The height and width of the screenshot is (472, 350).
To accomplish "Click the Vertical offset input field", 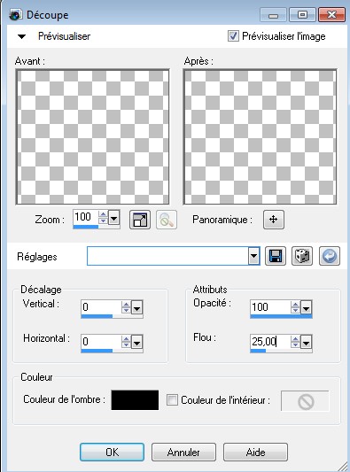I will pos(101,307).
